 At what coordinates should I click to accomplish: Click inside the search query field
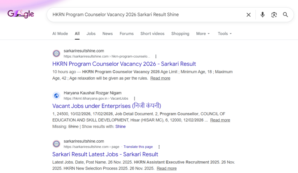[146, 15]
